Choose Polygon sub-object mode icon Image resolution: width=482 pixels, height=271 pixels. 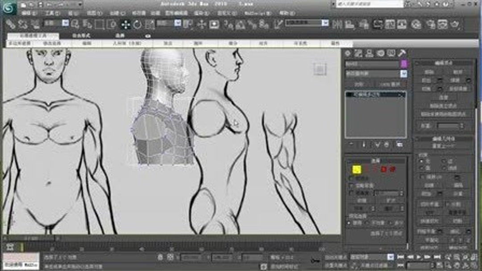pos(383,169)
